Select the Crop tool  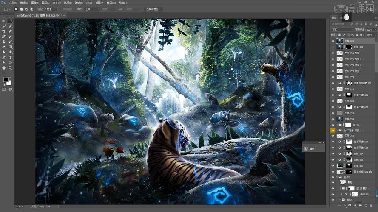(4, 31)
